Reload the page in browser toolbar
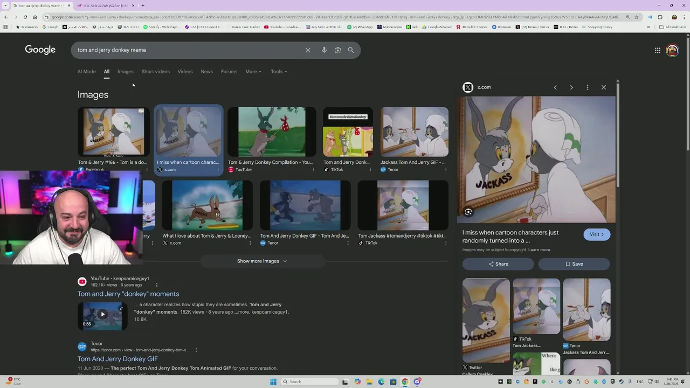This screenshot has height=388, width=690. tap(25, 17)
